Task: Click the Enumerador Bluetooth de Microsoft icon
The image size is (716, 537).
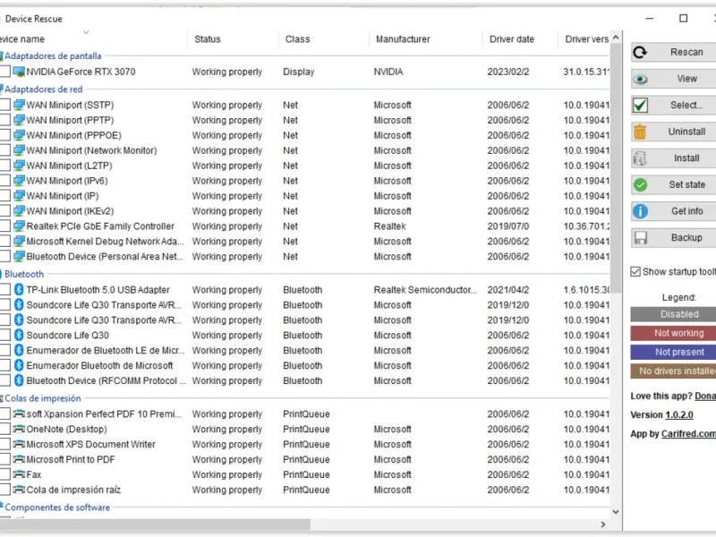Action: [x=19, y=365]
